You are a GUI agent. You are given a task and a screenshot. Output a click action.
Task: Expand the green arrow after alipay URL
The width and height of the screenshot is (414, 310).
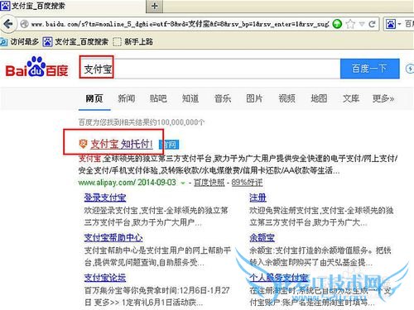pyautogui.click(x=182, y=183)
